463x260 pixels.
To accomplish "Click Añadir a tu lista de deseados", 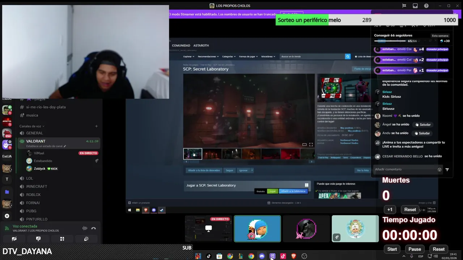I will (204, 170).
